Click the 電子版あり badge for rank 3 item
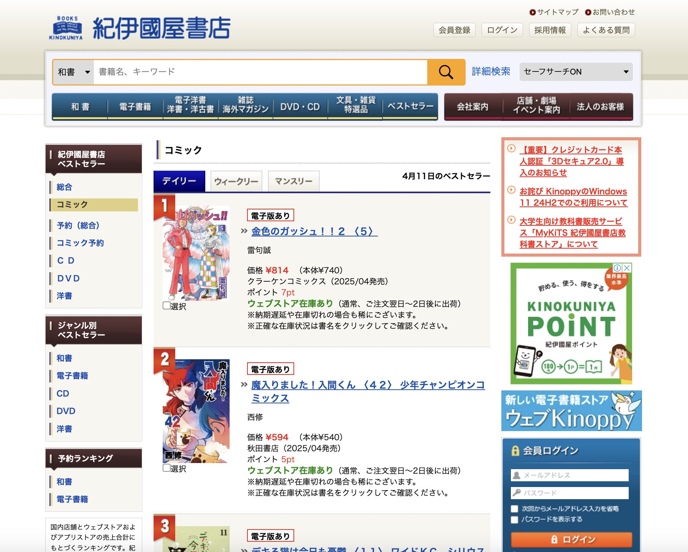This screenshot has width=688, height=552. tap(270, 536)
